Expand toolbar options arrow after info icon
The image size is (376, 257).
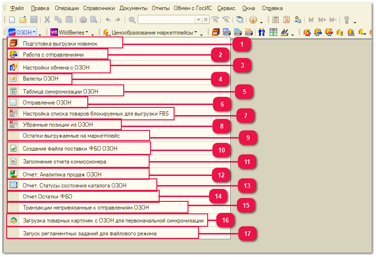(x=261, y=23)
